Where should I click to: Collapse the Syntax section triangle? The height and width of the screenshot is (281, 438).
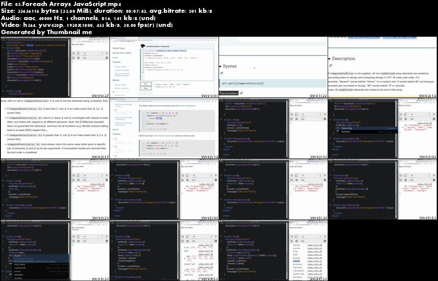220,66
